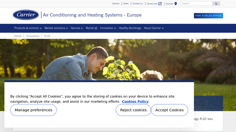The image size is (236, 132).
Task: Click the Contact us link
Action: (x=137, y=4)
